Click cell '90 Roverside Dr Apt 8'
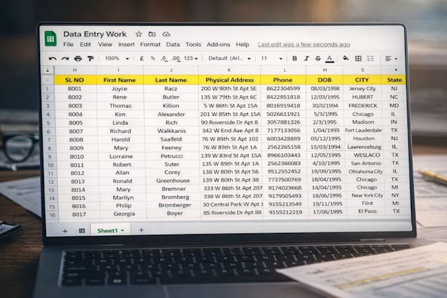 pyautogui.click(x=229, y=122)
